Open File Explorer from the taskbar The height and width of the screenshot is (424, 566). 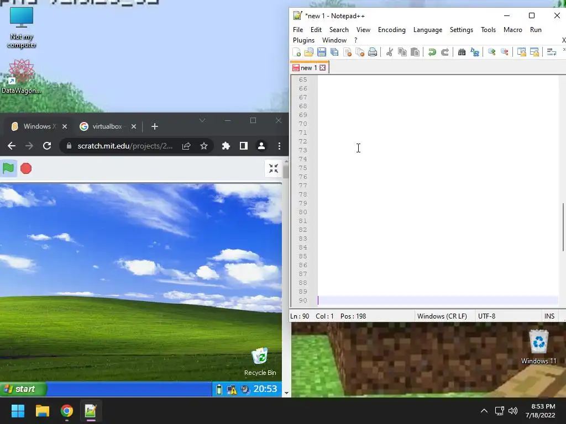coord(42,411)
